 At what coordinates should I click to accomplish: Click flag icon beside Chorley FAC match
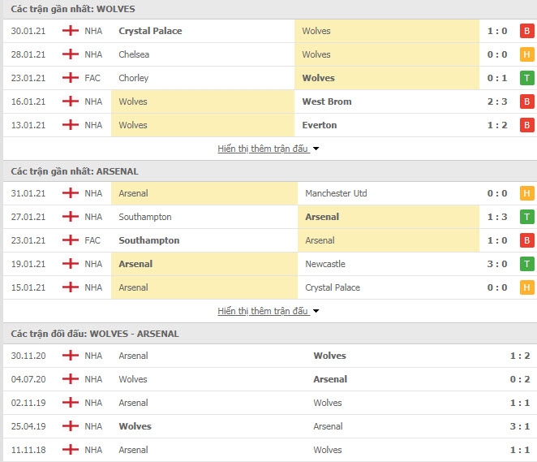click(x=70, y=78)
